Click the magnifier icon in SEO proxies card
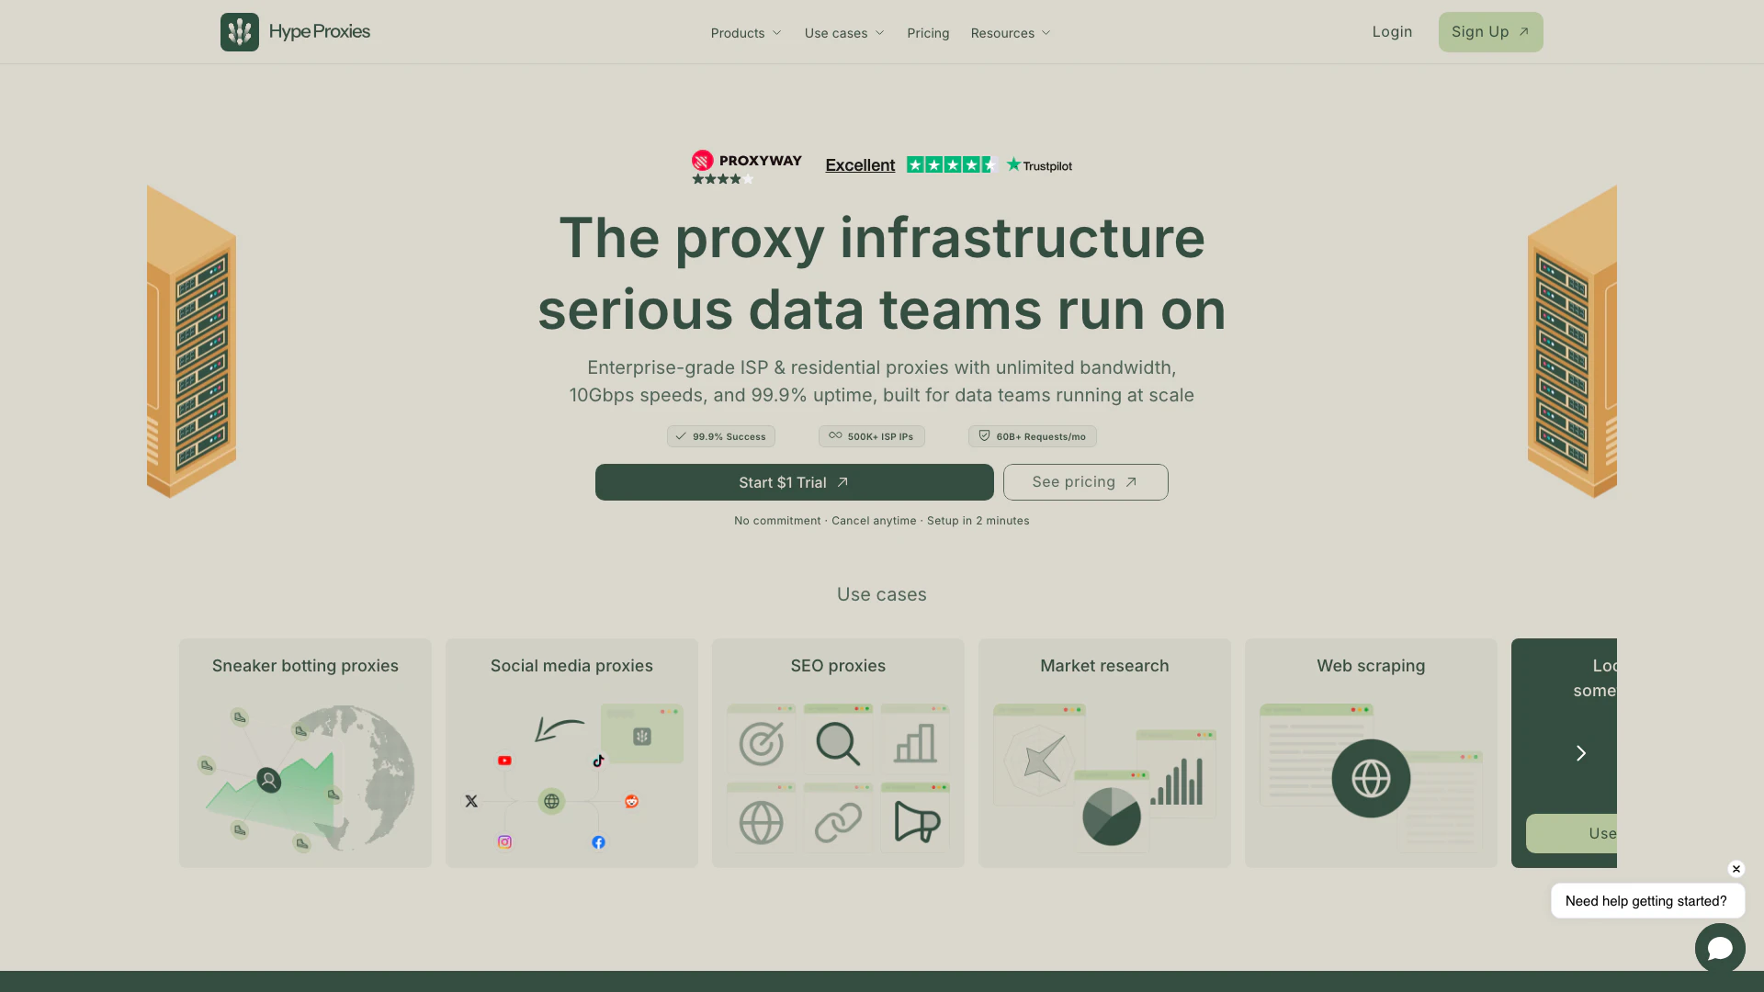The width and height of the screenshot is (1764, 992). click(838, 743)
